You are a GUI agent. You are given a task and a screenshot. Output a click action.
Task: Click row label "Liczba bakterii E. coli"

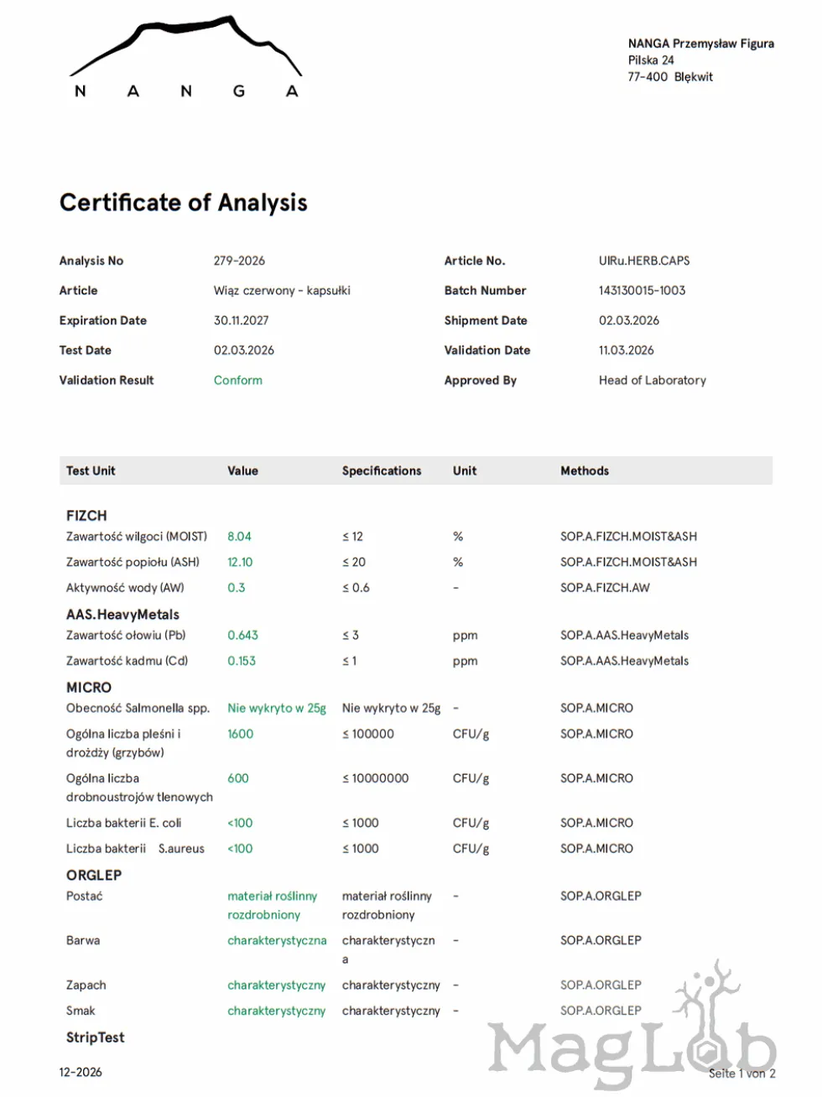(x=123, y=824)
